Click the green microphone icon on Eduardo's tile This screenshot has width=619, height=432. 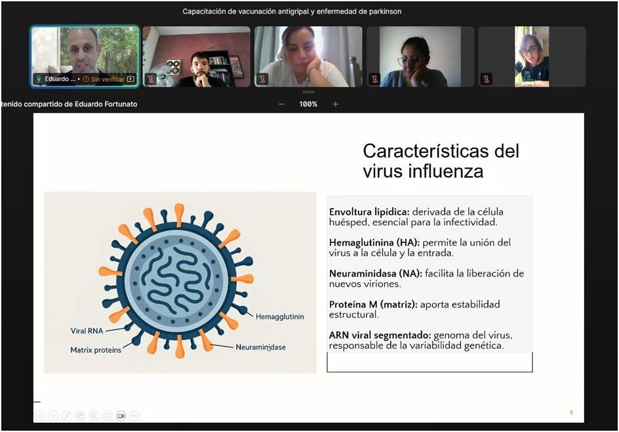(x=39, y=79)
